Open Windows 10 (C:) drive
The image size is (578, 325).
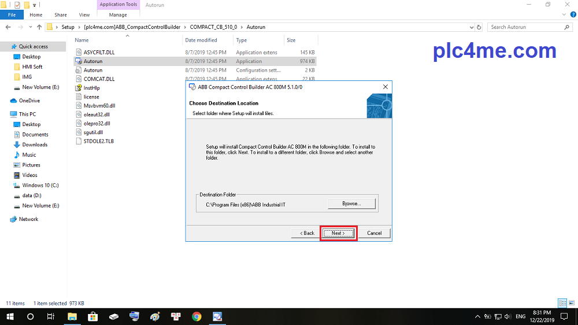(40, 185)
